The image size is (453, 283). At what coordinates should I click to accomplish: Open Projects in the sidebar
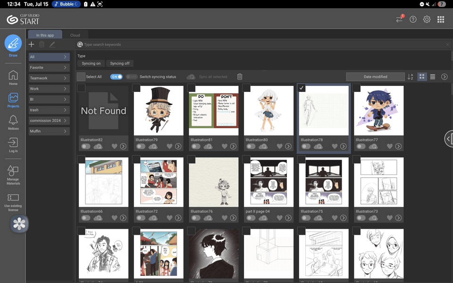[x=13, y=100]
